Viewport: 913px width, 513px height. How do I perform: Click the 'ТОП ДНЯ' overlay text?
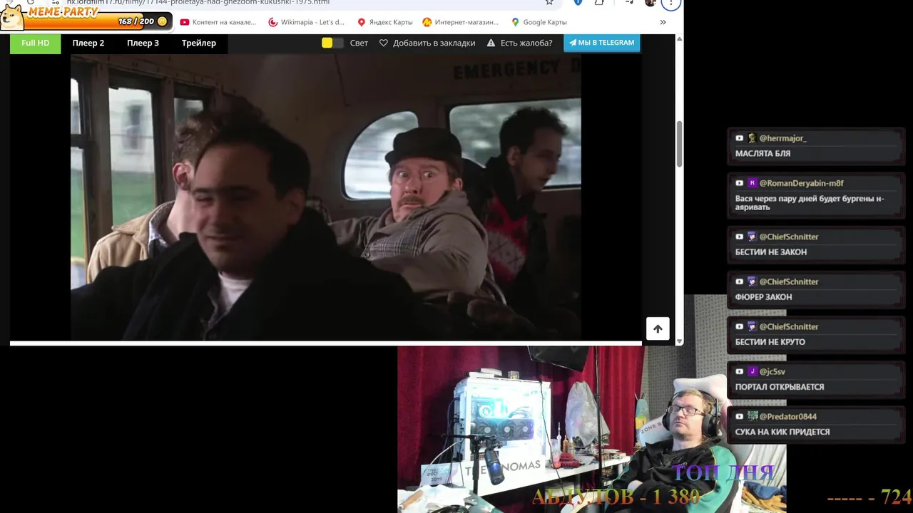[x=723, y=473]
